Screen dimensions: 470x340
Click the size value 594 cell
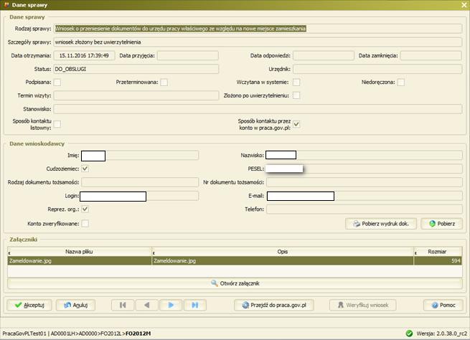438,260
